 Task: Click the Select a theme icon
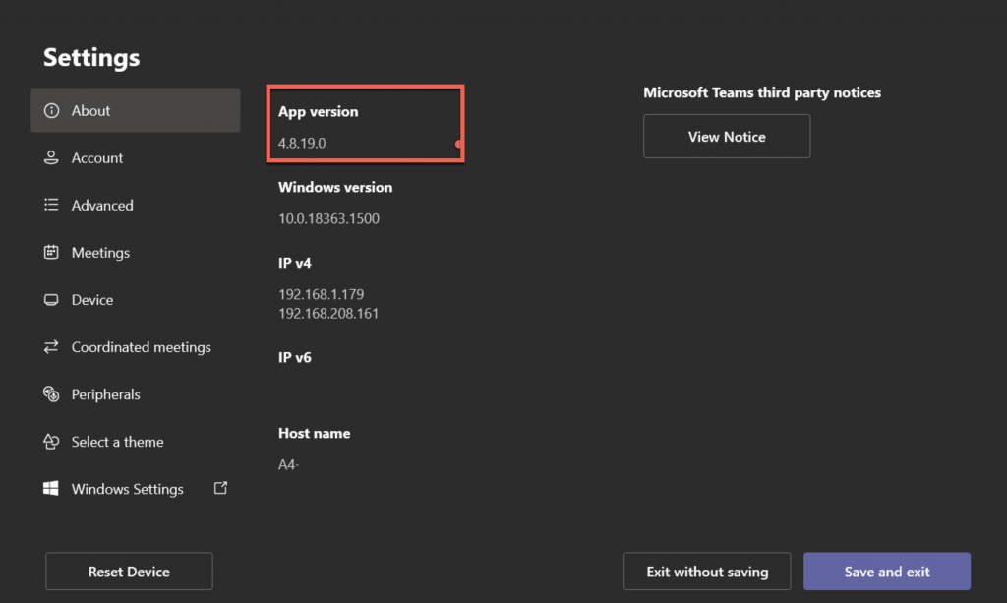tap(52, 442)
